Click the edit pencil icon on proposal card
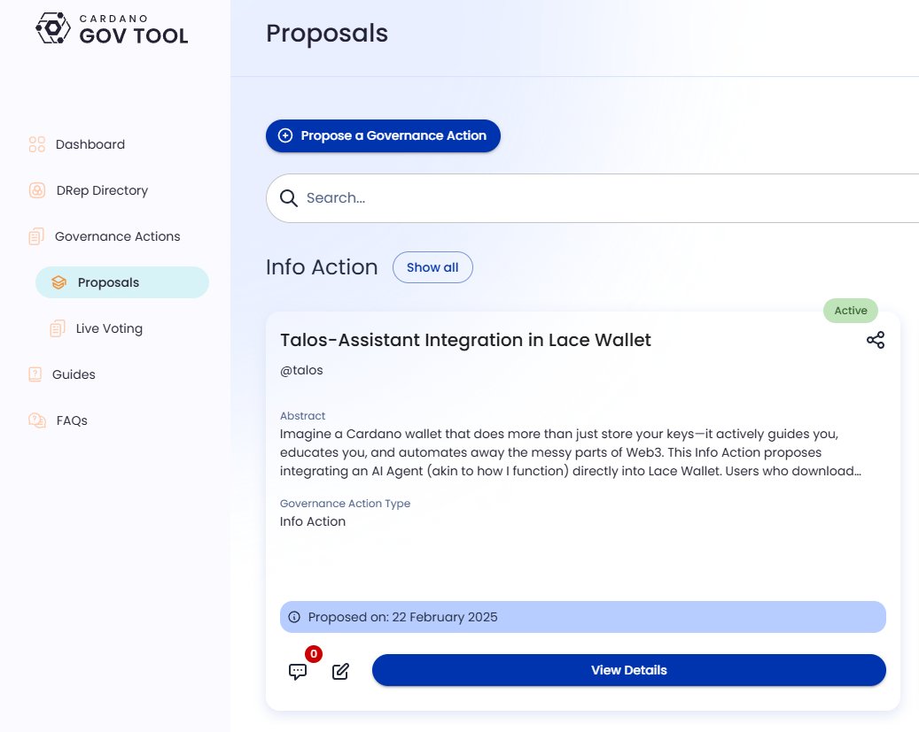 (x=340, y=671)
